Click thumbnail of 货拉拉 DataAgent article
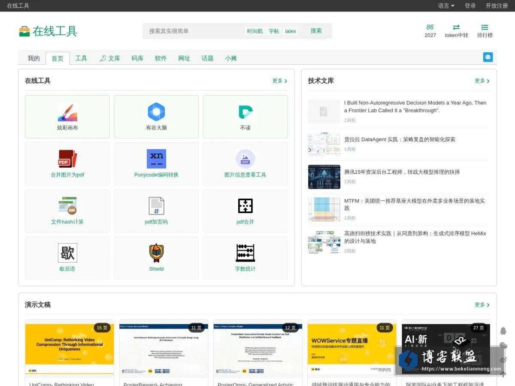 pos(324,144)
